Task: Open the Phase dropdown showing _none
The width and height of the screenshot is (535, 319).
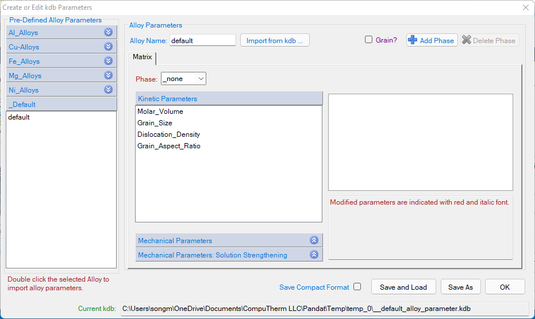Action: pyautogui.click(x=183, y=79)
